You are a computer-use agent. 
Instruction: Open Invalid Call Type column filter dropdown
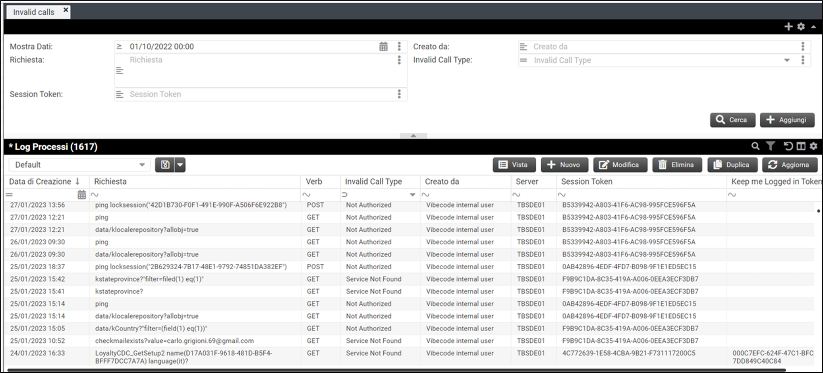tap(412, 195)
